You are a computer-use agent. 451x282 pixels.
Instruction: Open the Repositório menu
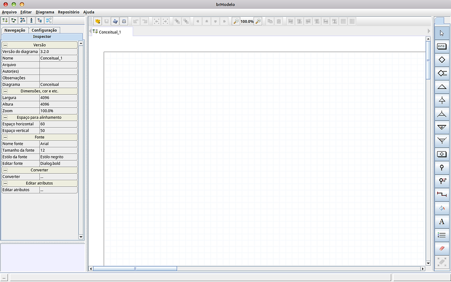(69, 12)
